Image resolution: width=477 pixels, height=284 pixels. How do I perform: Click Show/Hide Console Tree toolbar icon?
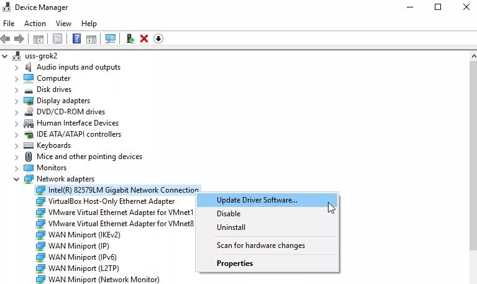coord(39,39)
